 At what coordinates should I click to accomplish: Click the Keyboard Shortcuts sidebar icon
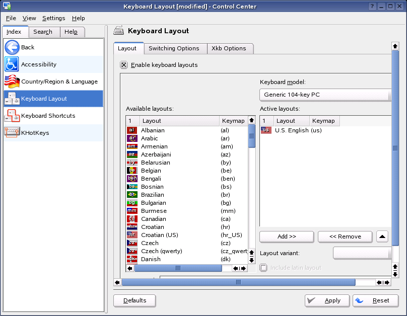point(13,115)
